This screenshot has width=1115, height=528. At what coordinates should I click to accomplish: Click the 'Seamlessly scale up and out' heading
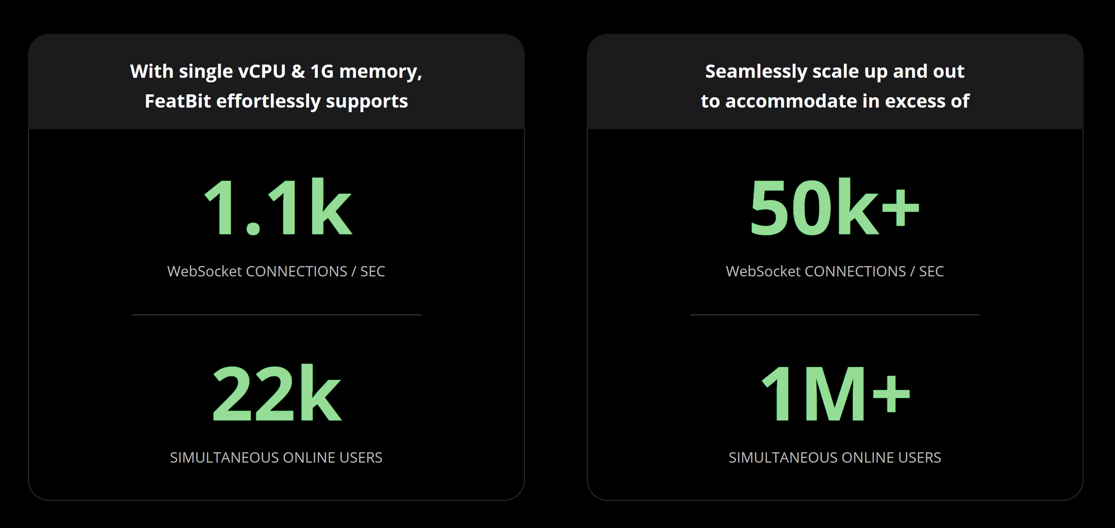[835, 72]
